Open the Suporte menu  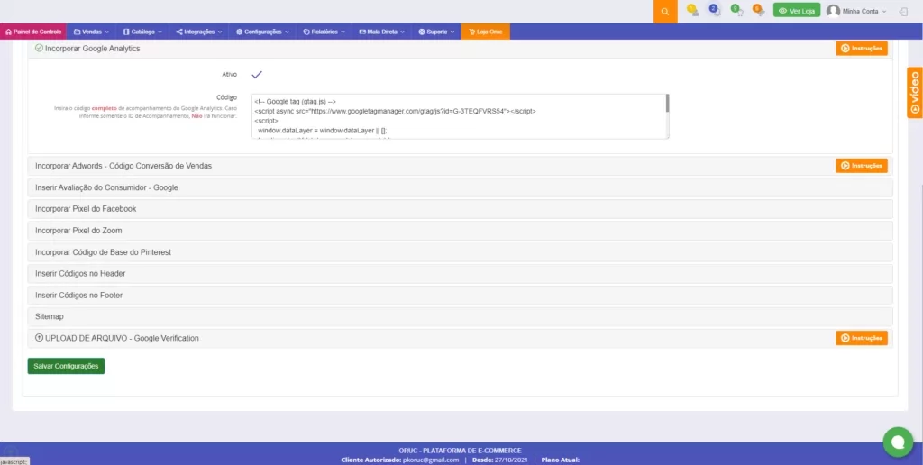pos(436,32)
